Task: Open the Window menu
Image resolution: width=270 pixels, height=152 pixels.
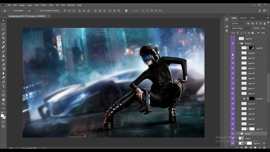Action: (71, 5)
